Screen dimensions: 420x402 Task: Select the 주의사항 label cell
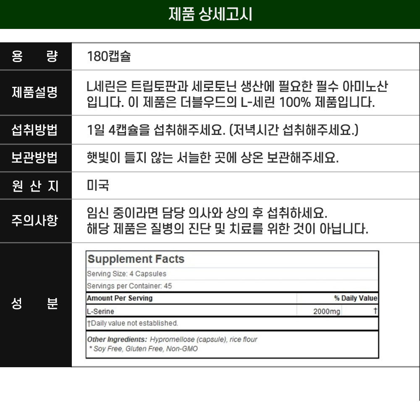[35, 220]
